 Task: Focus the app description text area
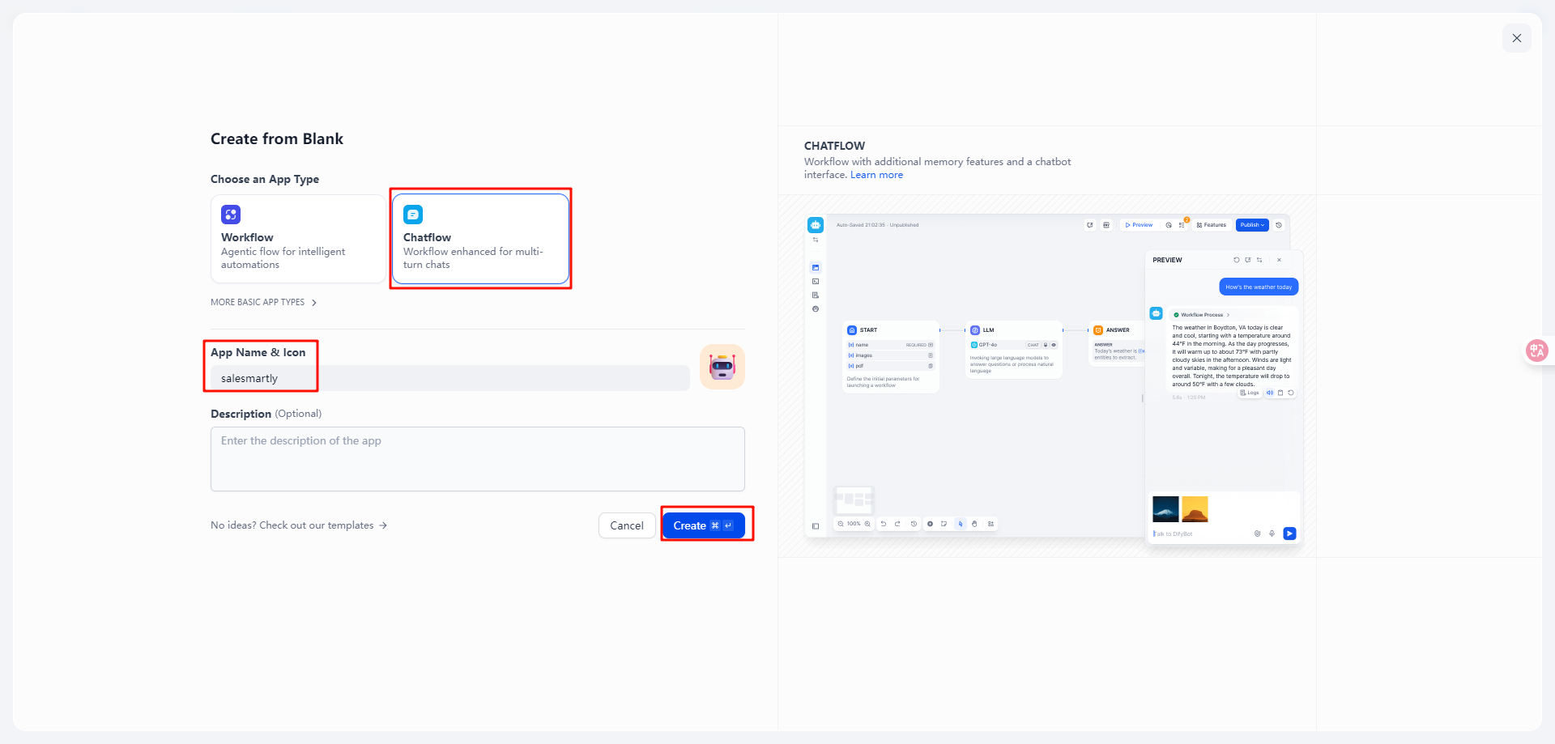tap(477, 458)
